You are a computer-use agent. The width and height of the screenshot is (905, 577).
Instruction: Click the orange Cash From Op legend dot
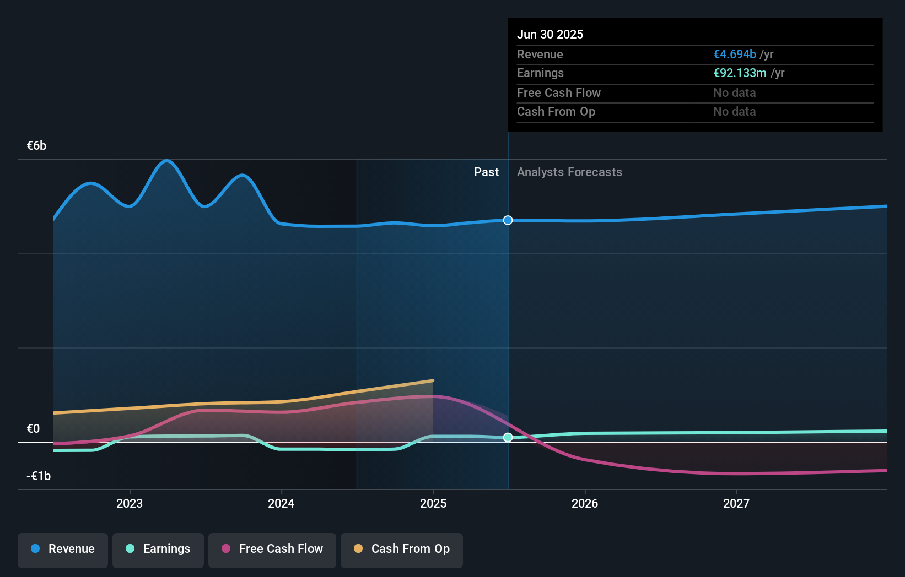(x=358, y=548)
